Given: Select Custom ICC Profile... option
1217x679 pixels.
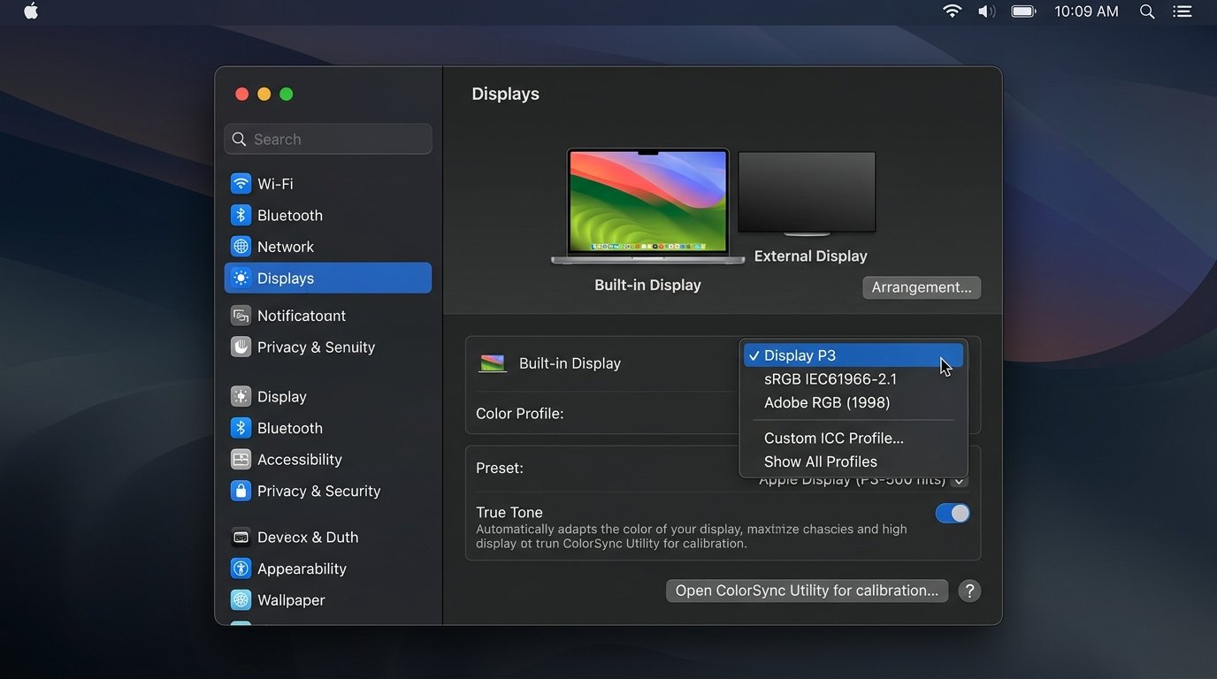Looking at the screenshot, I should 853,439.
